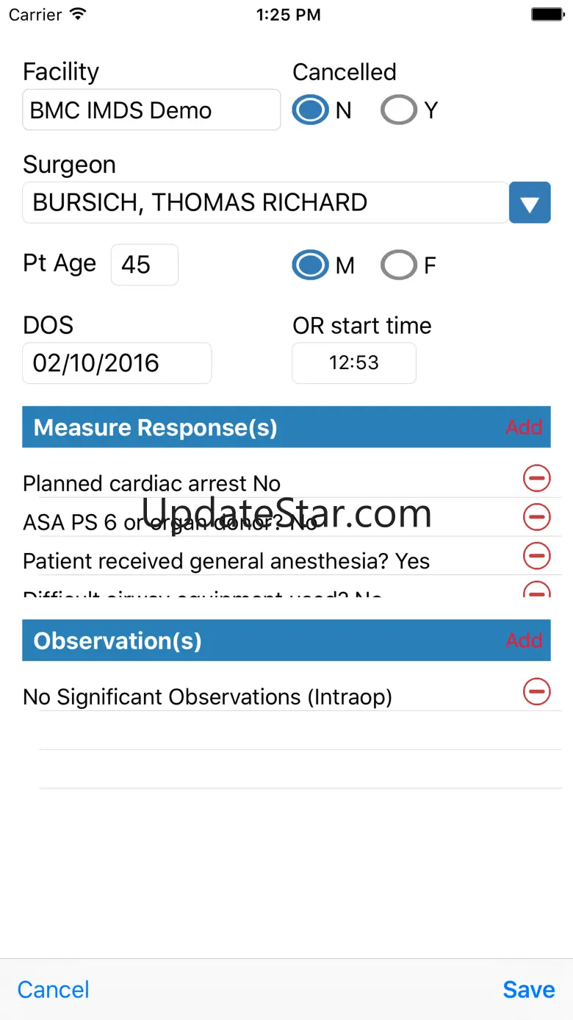Remove the general anesthesia measure response
This screenshot has width=573, height=1020.
point(536,555)
